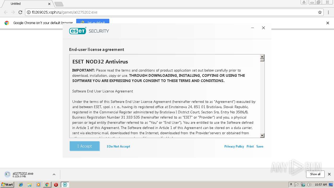Switch to Chrome in the taskbar
The image size is (334, 188).
coord(47,185)
